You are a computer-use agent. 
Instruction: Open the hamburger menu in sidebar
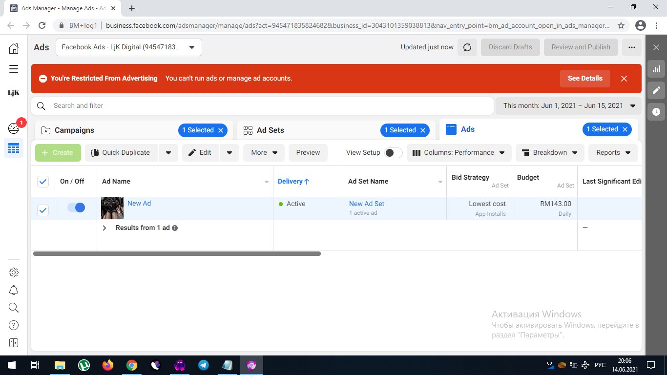[14, 69]
